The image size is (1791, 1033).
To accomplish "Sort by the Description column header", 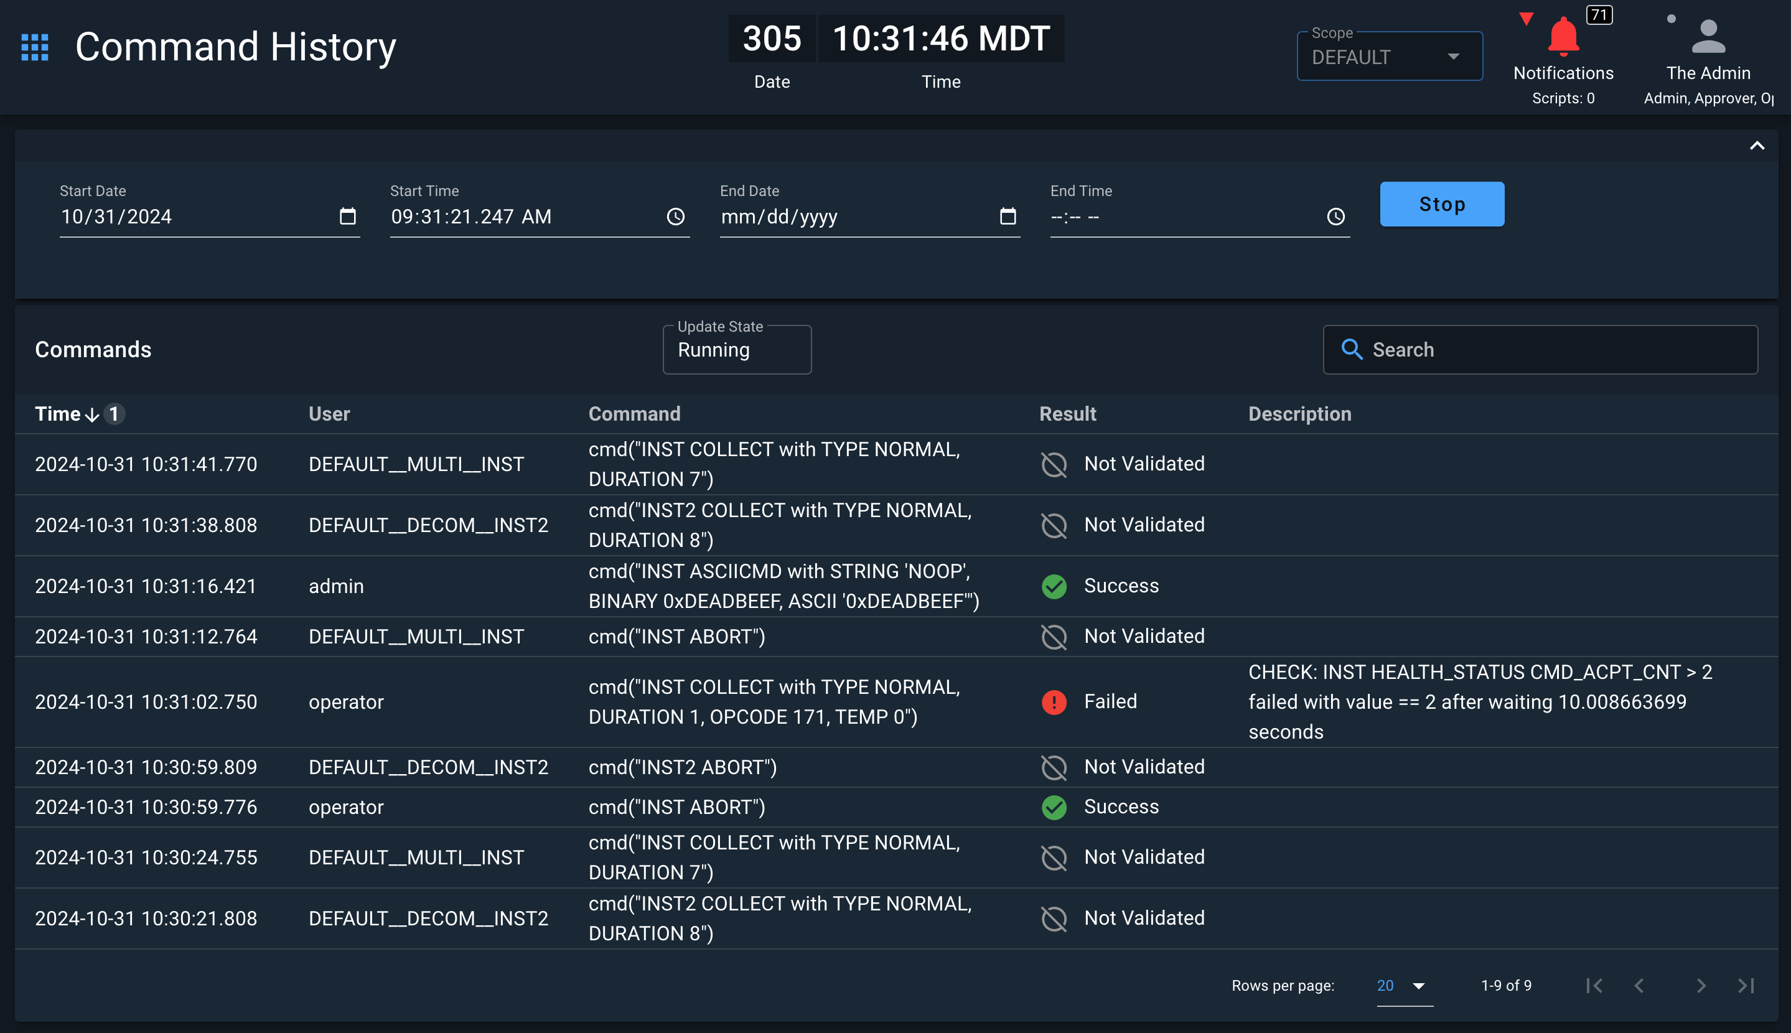I will click(1299, 414).
